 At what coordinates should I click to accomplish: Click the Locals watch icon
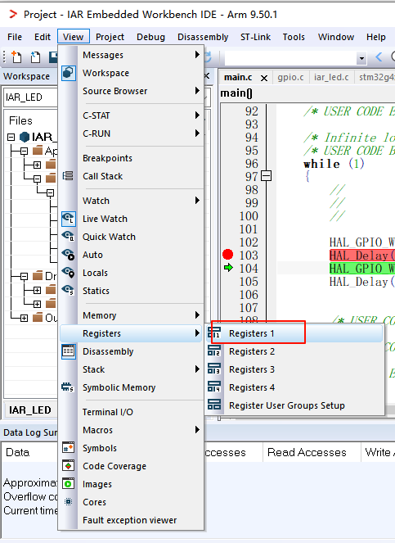(x=68, y=273)
